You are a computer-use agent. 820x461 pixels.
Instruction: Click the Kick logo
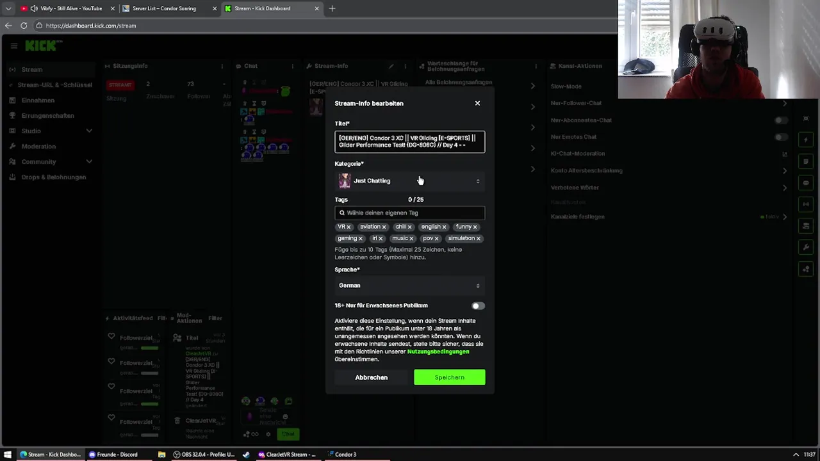click(44, 45)
